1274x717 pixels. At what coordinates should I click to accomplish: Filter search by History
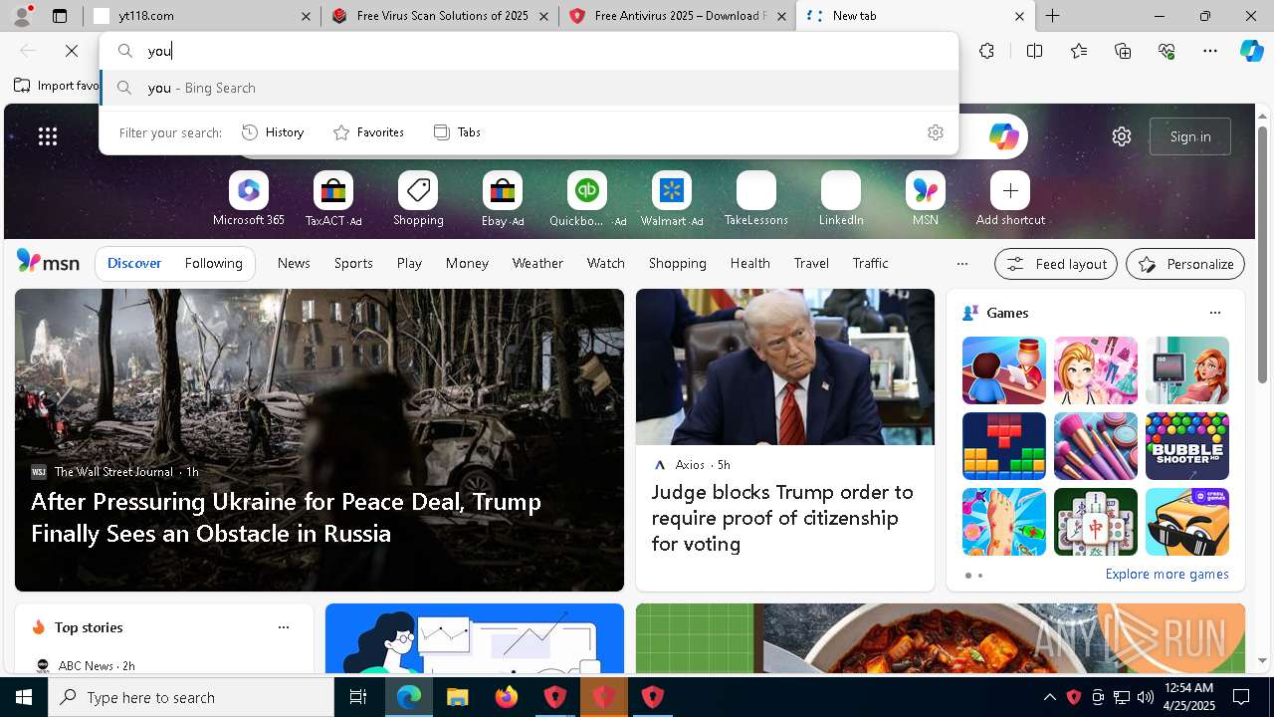[274, 132]
